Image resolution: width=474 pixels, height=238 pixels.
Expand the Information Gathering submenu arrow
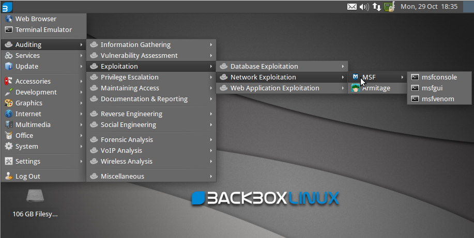tap(211, 45)
